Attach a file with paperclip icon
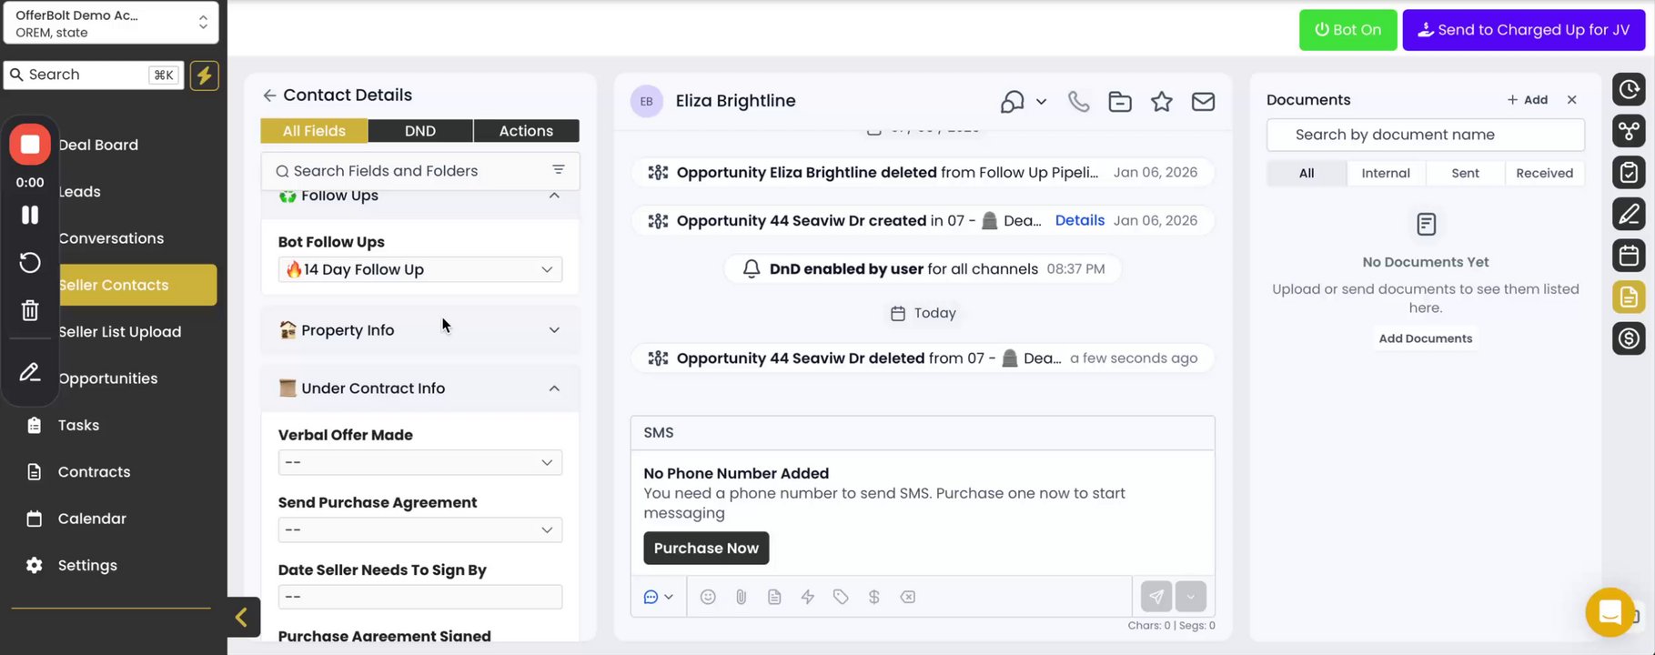This screenshot has height=655, width=1655. click(x=742, y=597)
